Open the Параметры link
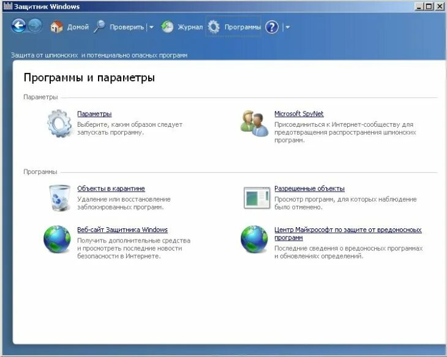The width and height of the screenshot is (447, 357). [94, 114]
